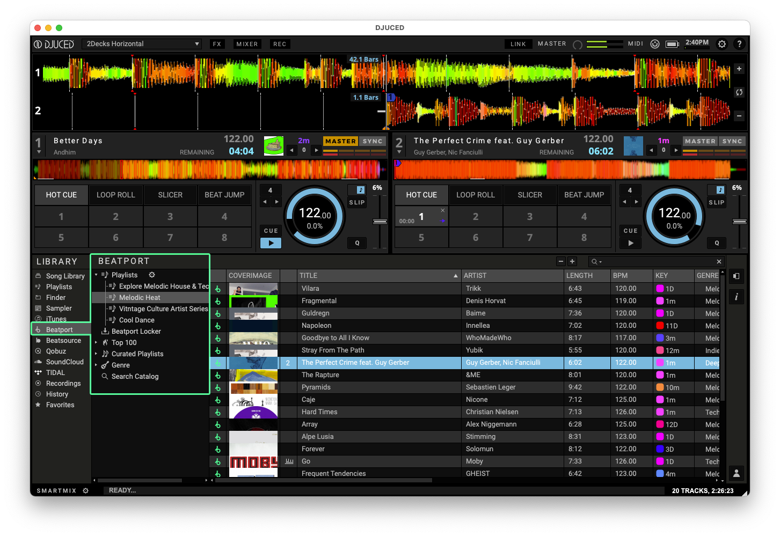
Task: Open the LOOP ROLL tab on deck 1
Action: [115, 195]
